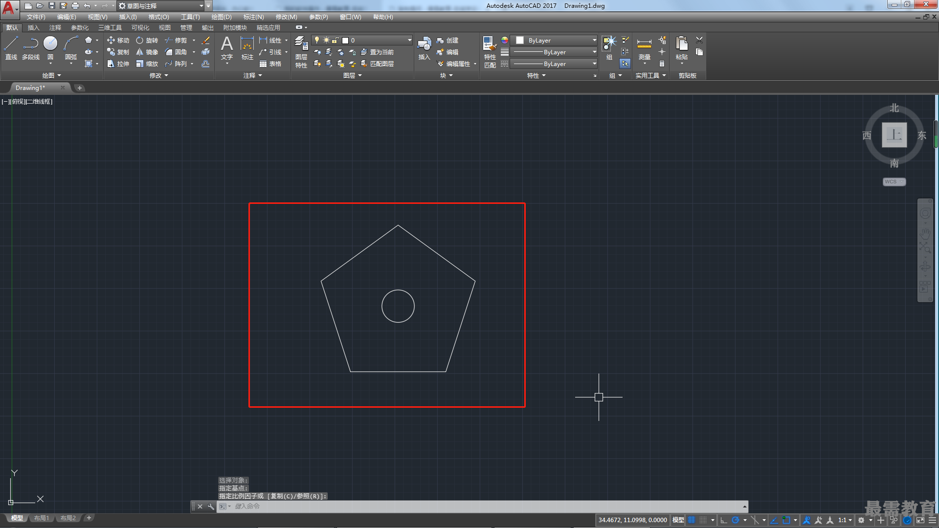Click the WCS button under the ViewCube
The height and width of the screenshot is (528, 939).
click(x=894, y=182)
